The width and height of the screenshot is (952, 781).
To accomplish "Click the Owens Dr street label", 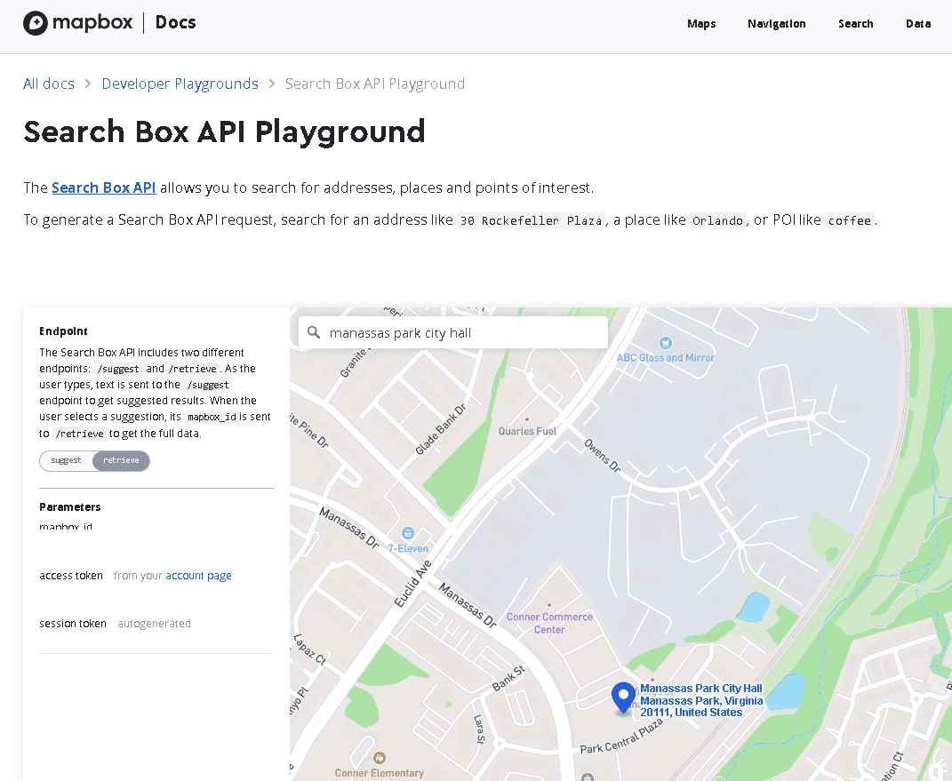I will pos(603,455).
